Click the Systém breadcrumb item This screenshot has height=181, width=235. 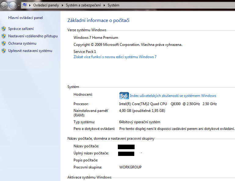114,5
